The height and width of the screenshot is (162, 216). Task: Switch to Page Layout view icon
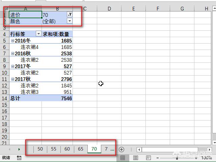click(x=136, y=158)
